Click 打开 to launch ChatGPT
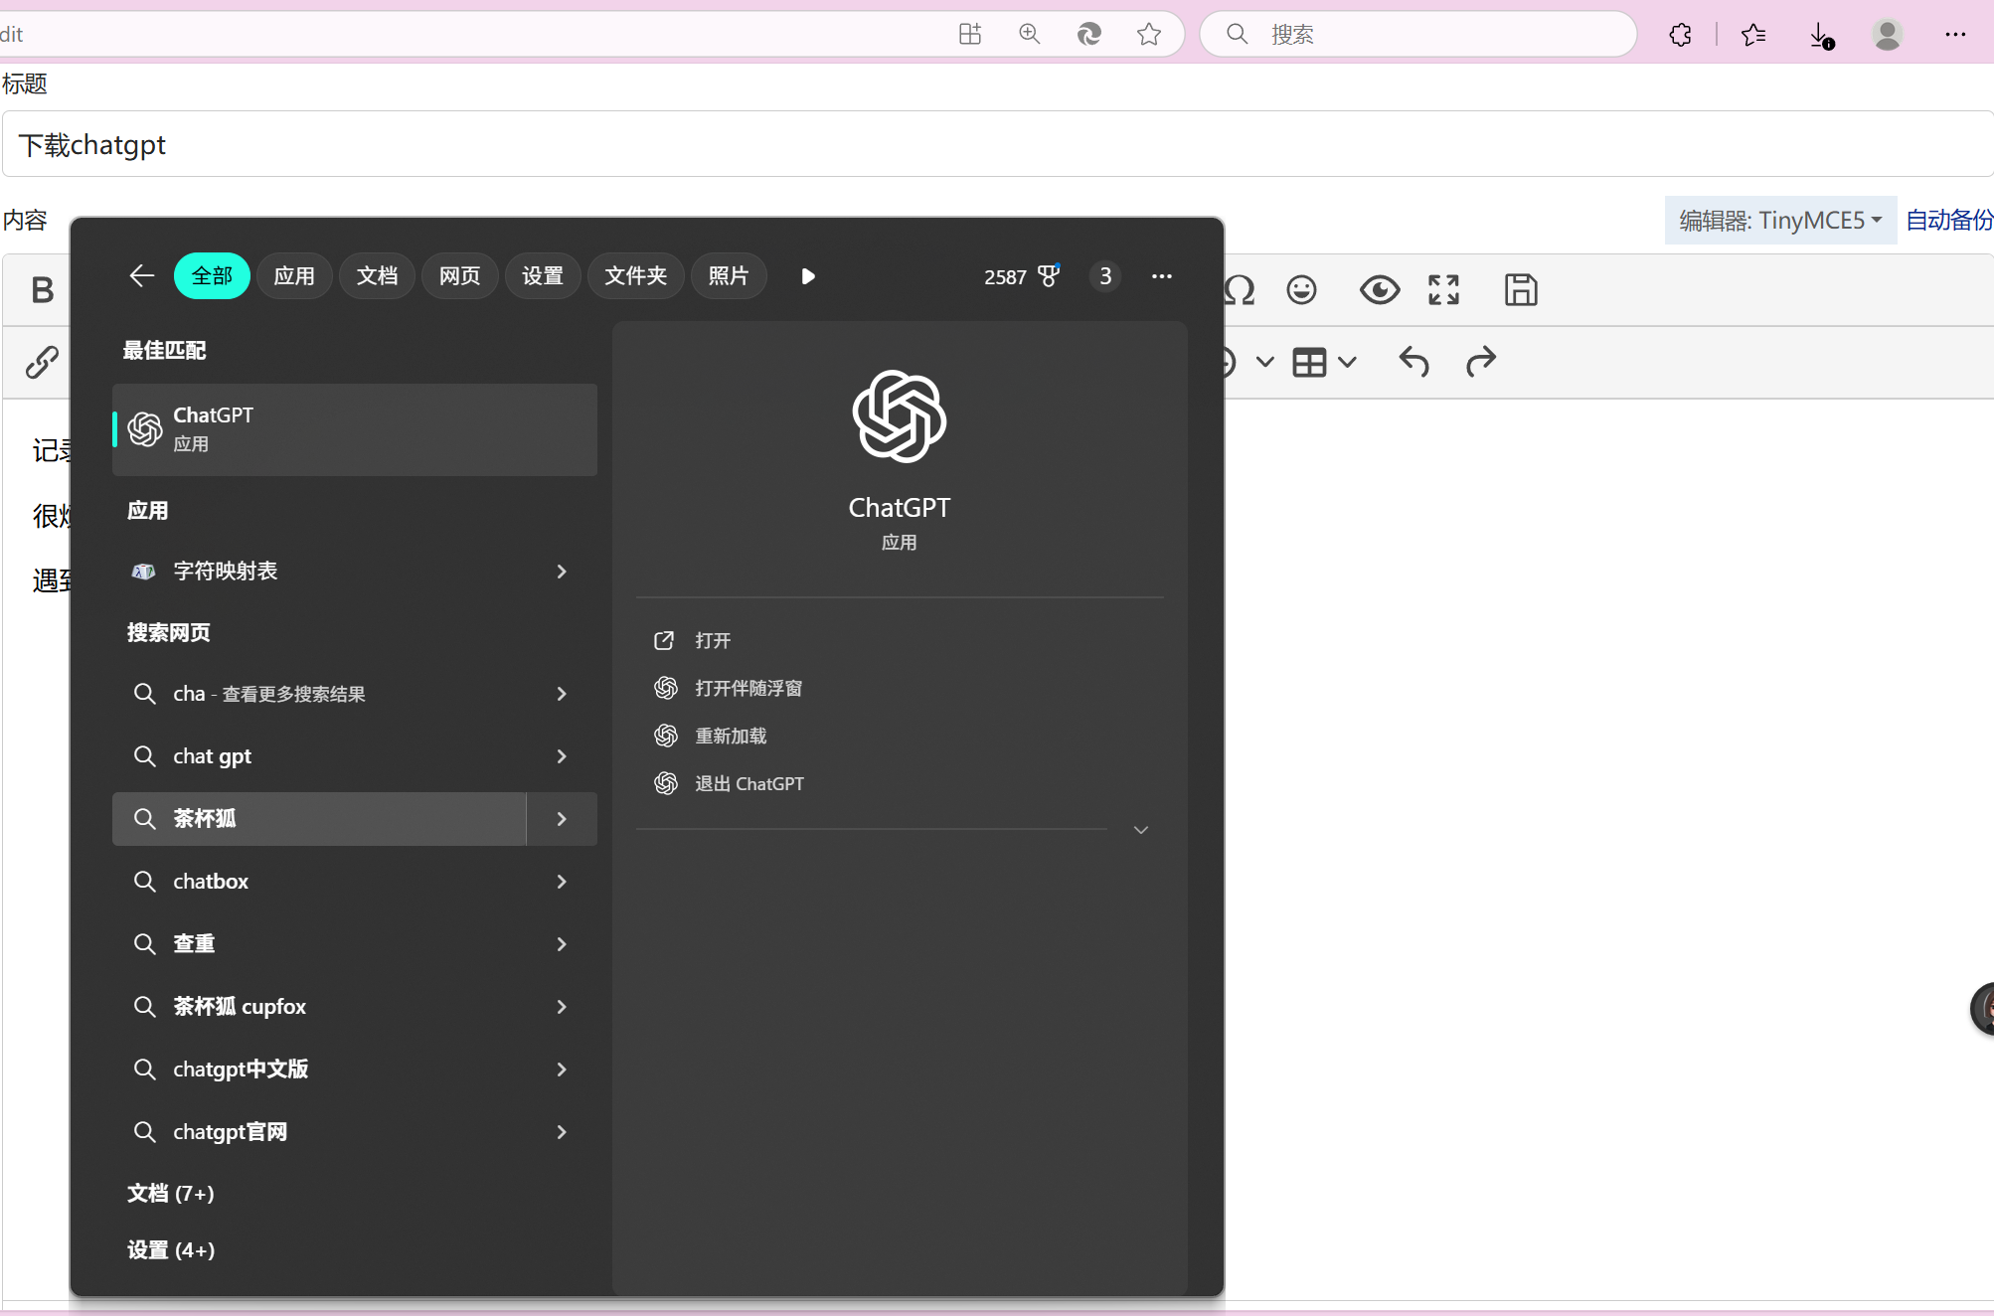 click(x=713, y=641)
